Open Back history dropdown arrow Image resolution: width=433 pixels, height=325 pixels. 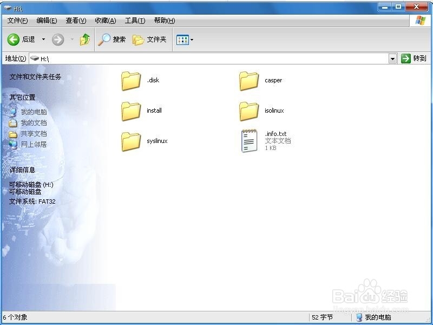pyautogui.click(x=43, y=40)
